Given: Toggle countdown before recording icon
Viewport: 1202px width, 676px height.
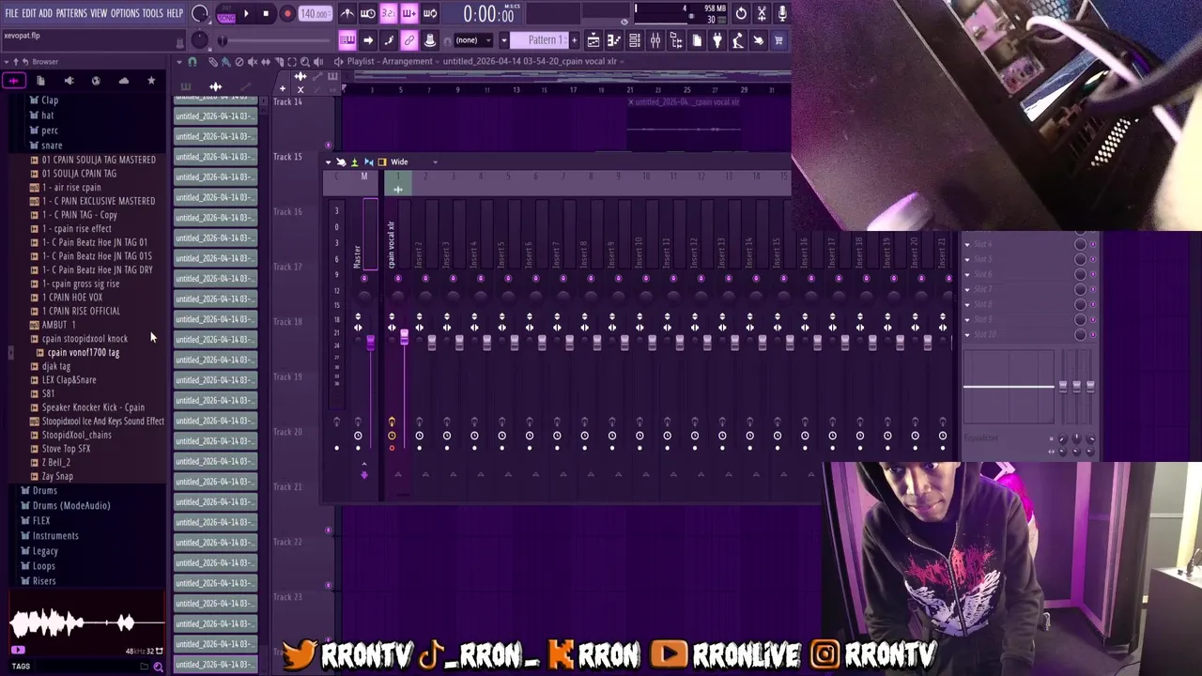Looking at the screenshot, I should [x=389, y=13].
